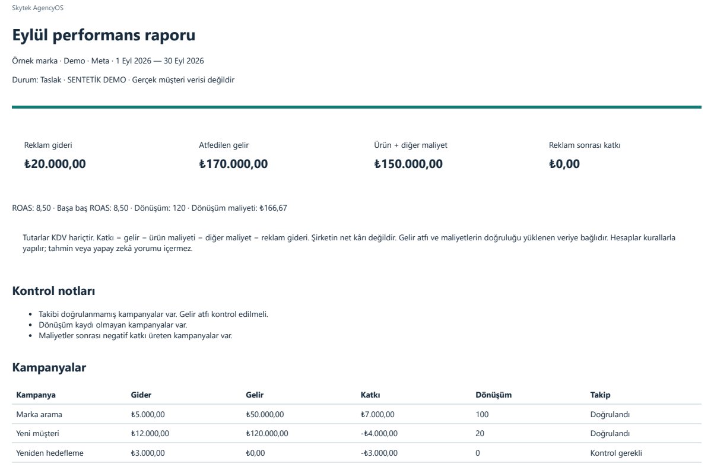
Task: Click the 20 conversions cell
Action: 480,433
